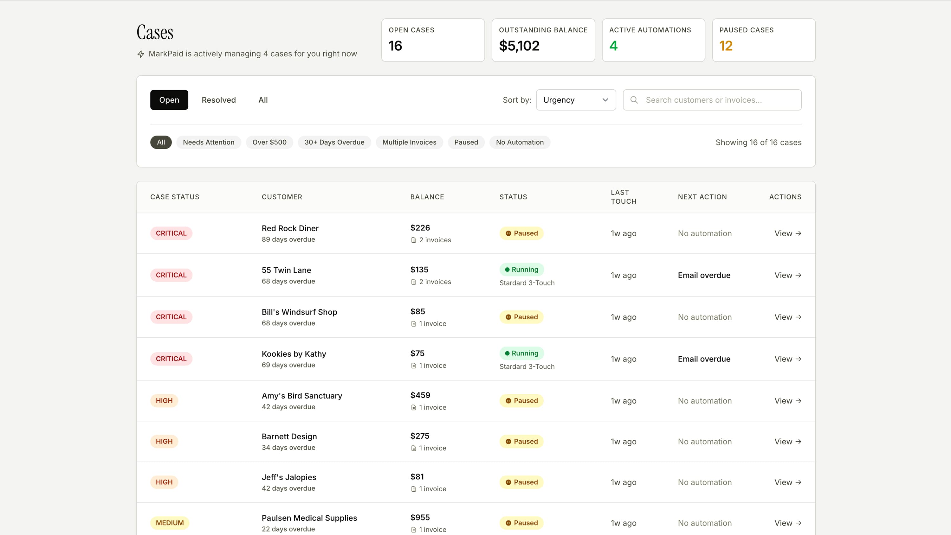Click the lightning bolt icon beside MarkPaid message
Image resolution: width=951 pixels, height=535 pixels.
point(141,54)
